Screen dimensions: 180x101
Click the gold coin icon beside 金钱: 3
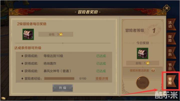(61, 34)
